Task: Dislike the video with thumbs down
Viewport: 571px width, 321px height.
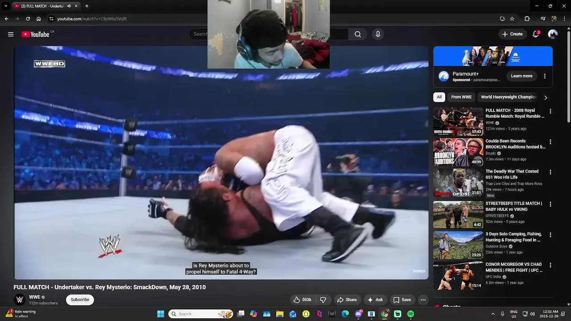Action: (x=323, y=300)
